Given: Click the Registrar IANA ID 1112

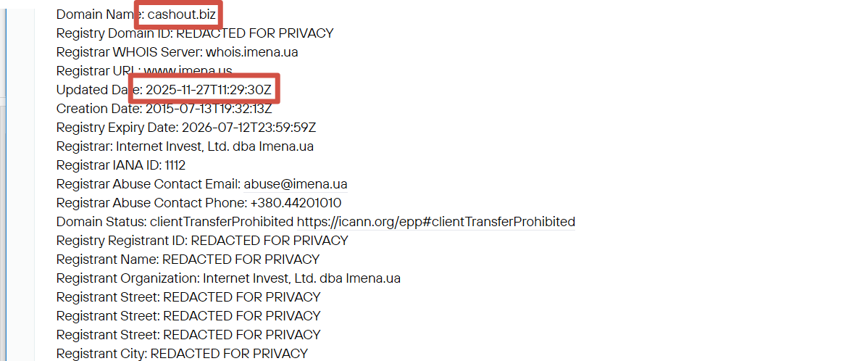Looking at the screenshot, I should [x=175, y=165].
